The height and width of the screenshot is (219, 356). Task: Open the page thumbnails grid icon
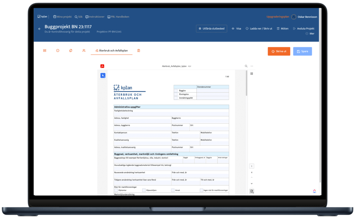[252, 74]
